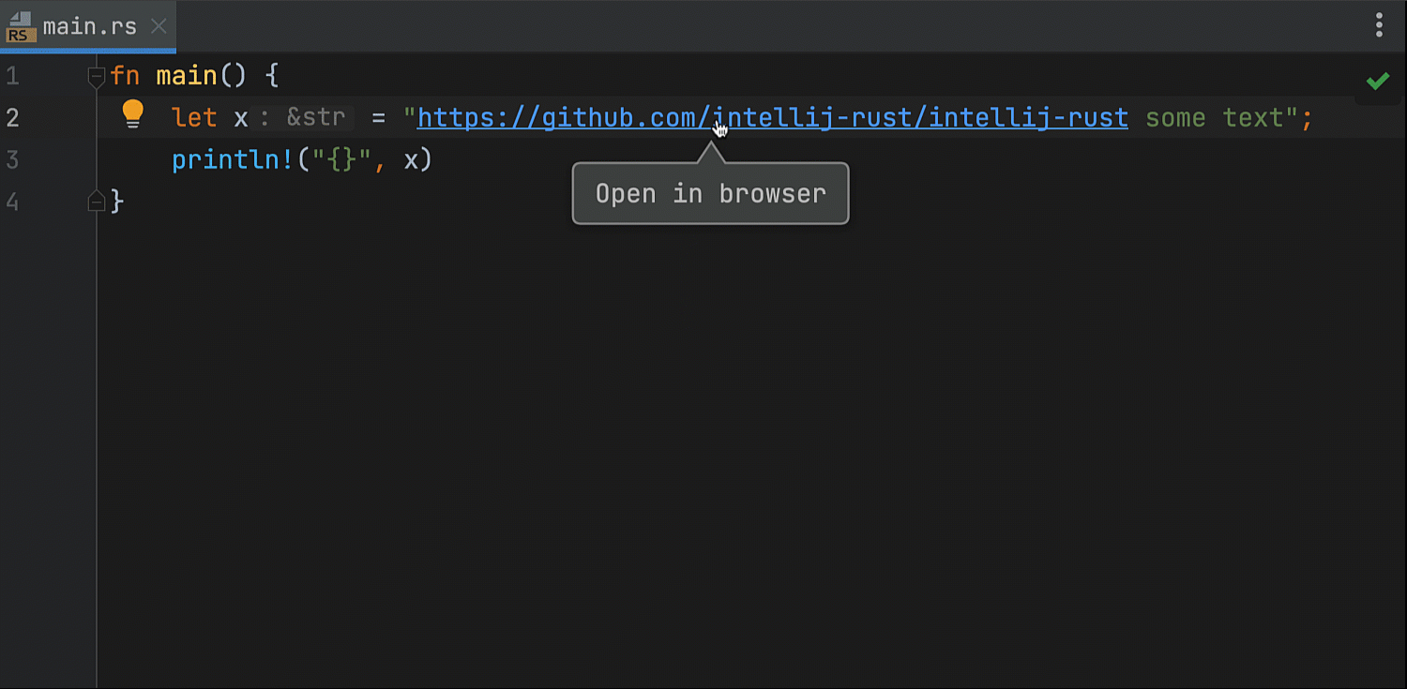
Task: Click line number 4 in gutter
Action: point(12,202)
